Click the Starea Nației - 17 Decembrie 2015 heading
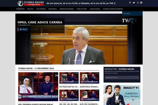Viewport: 158px width, 105px height. (x=36, y=69)
